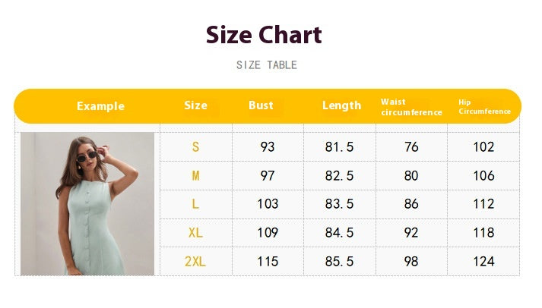Click the waist value 86 cell
Image resolution: width=542 pixels, height=308 pixels.
tap(411, 204)
